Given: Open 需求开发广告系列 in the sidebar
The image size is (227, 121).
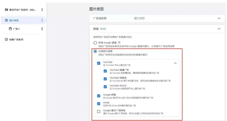Looking at the screenshot, I should click(x=22, y=10).
